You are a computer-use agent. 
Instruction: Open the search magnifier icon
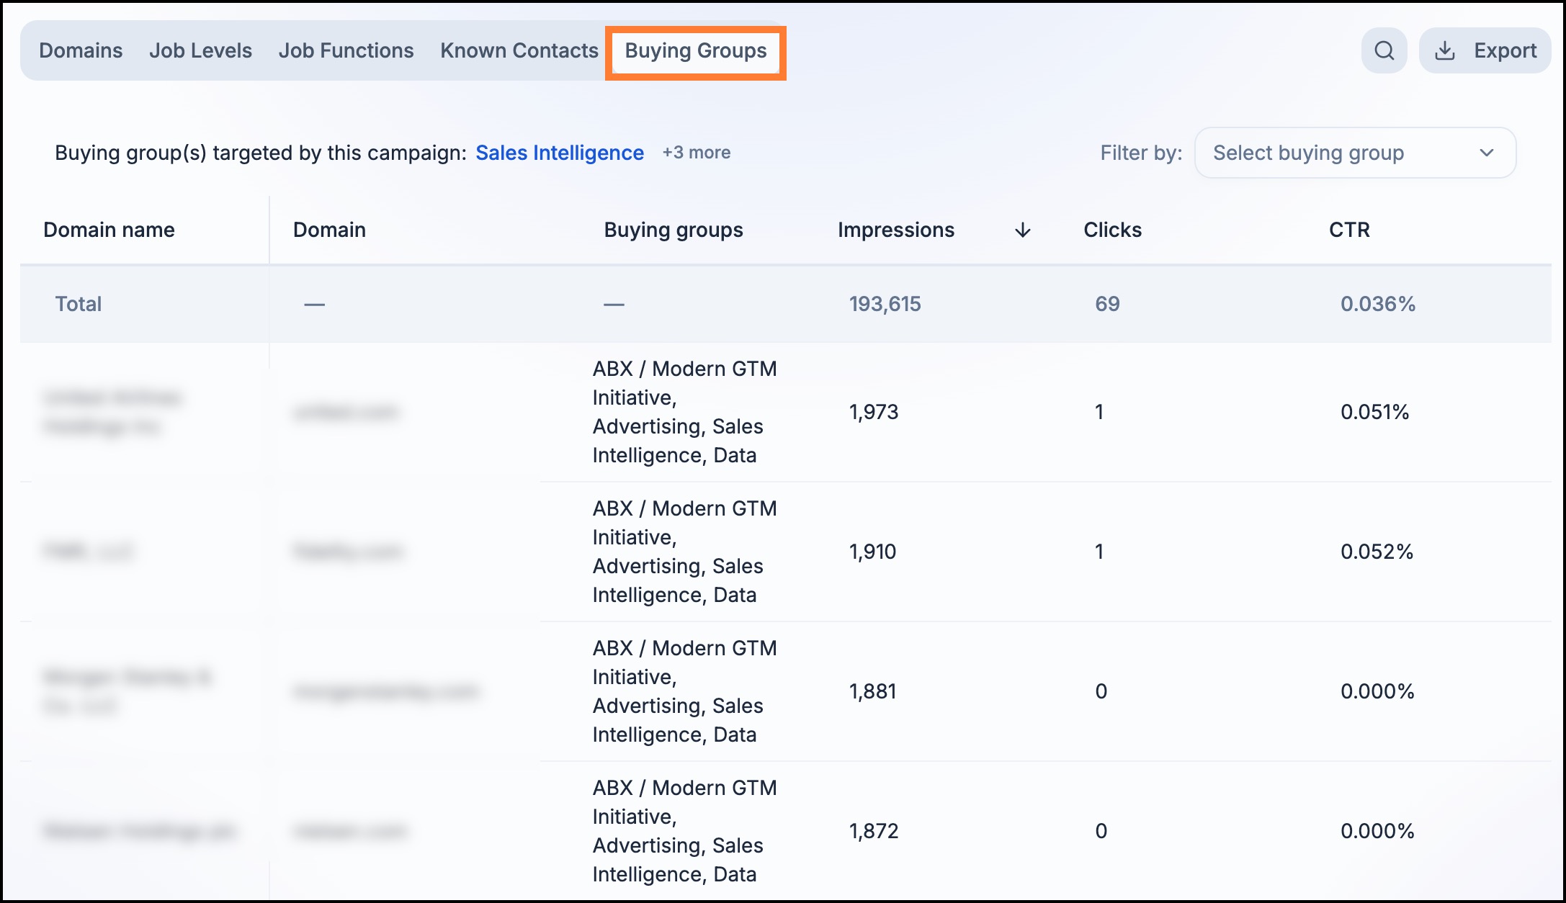(x=1384, y=50)
